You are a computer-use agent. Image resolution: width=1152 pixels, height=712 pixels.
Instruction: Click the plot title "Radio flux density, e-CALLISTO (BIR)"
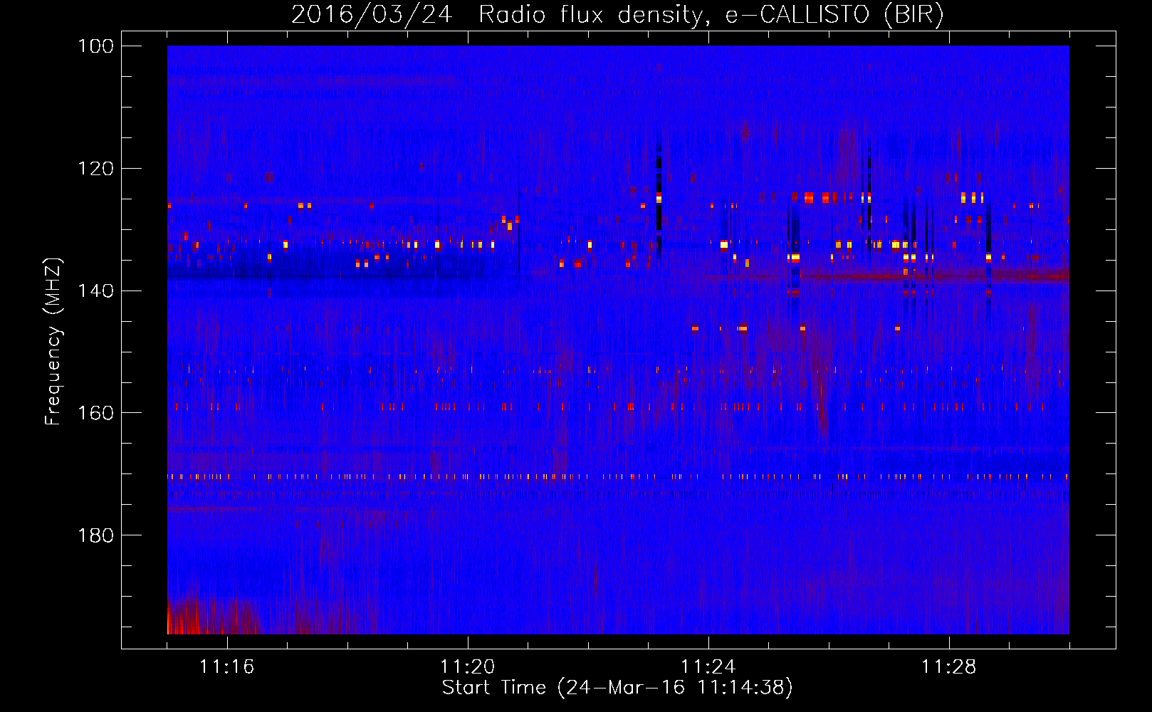[x=711, y=15]
